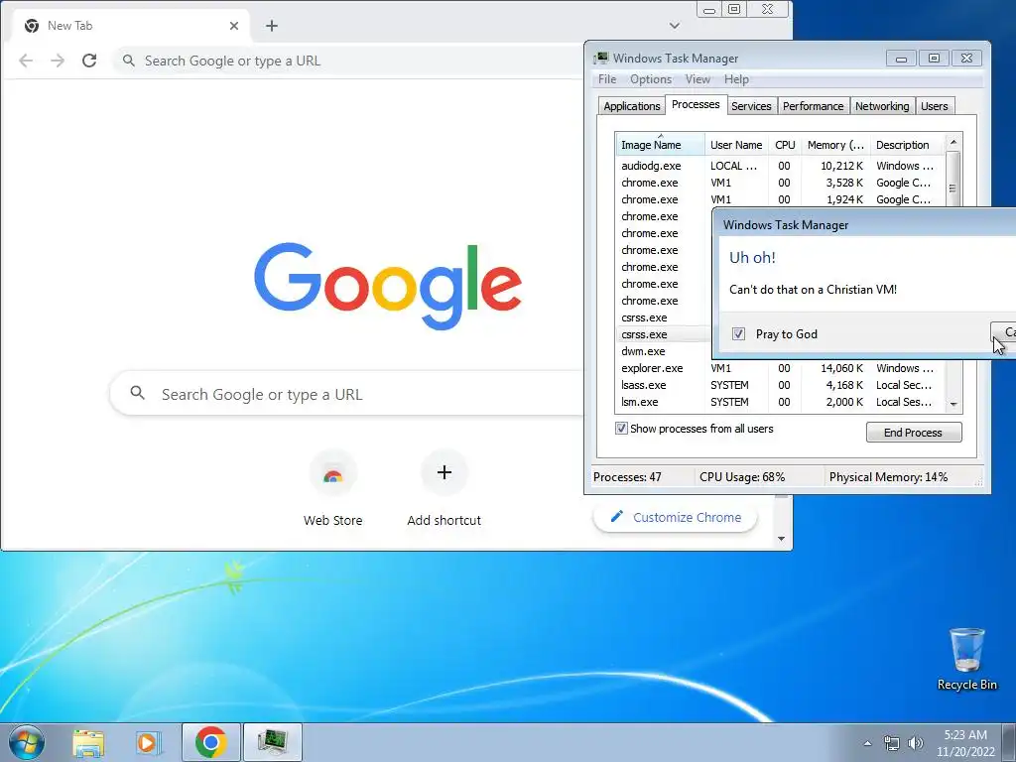Open a new Chrome tab

[272, 26]
